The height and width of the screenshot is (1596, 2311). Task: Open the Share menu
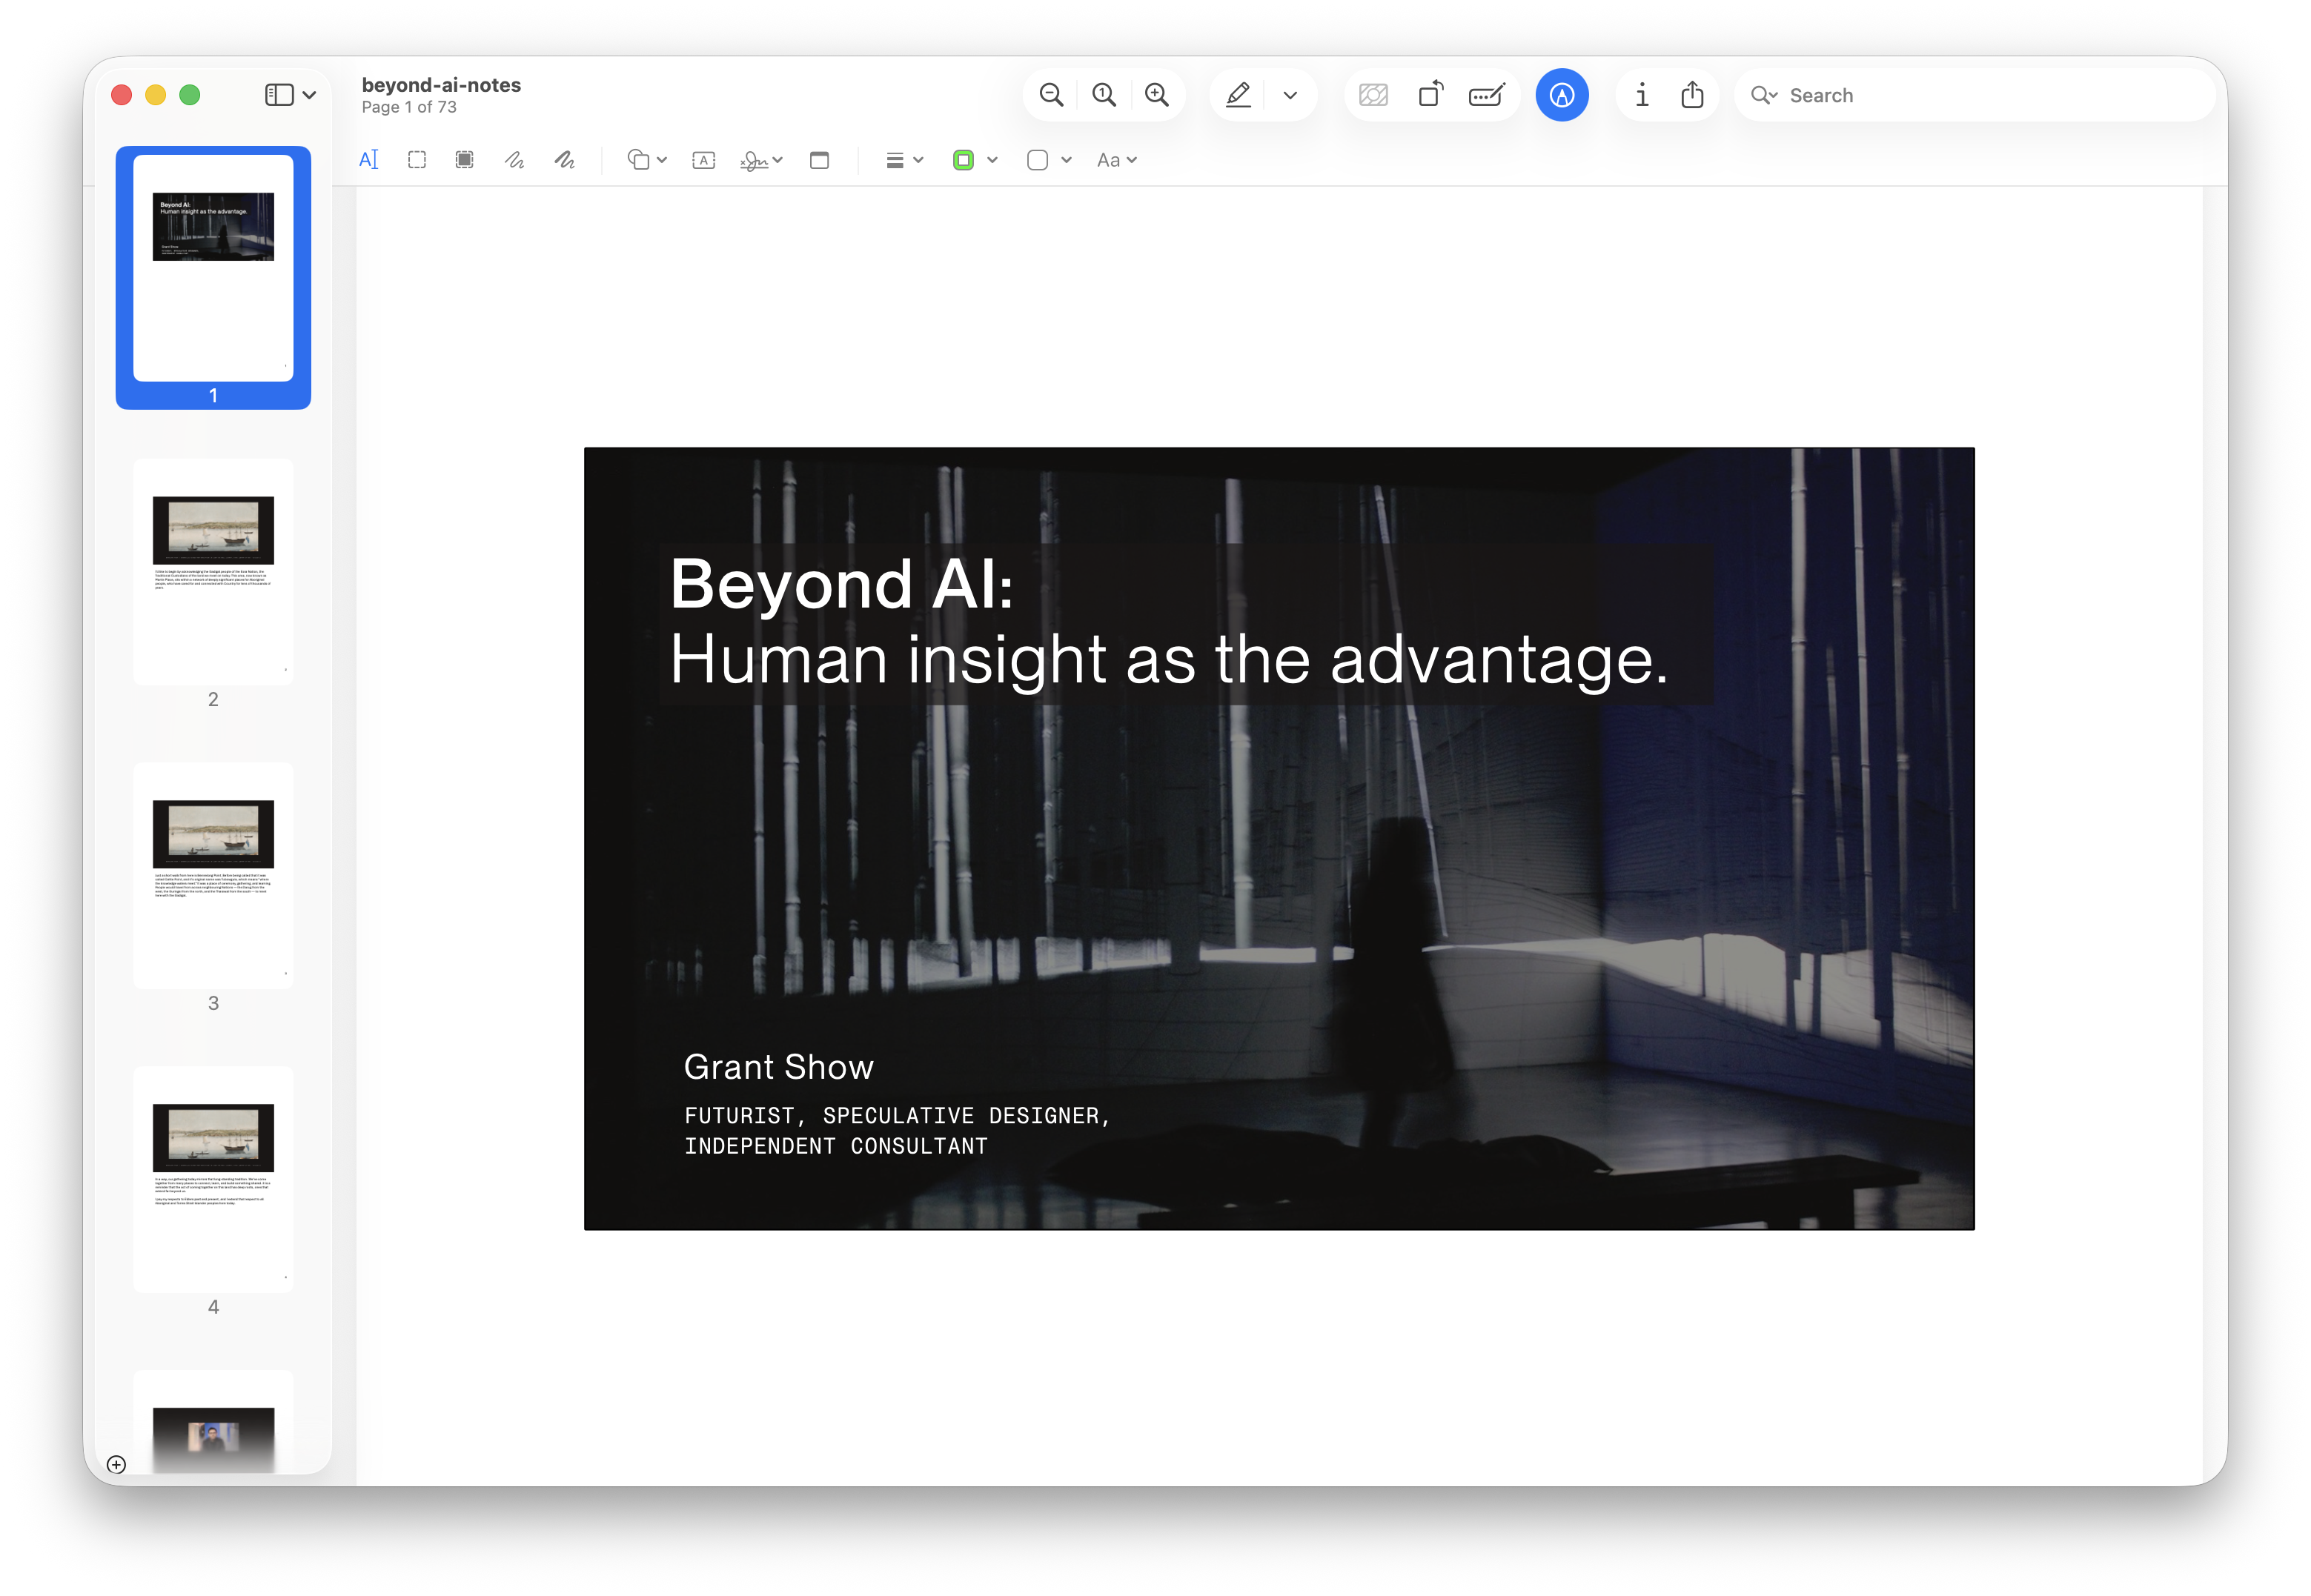[1691, 95]
